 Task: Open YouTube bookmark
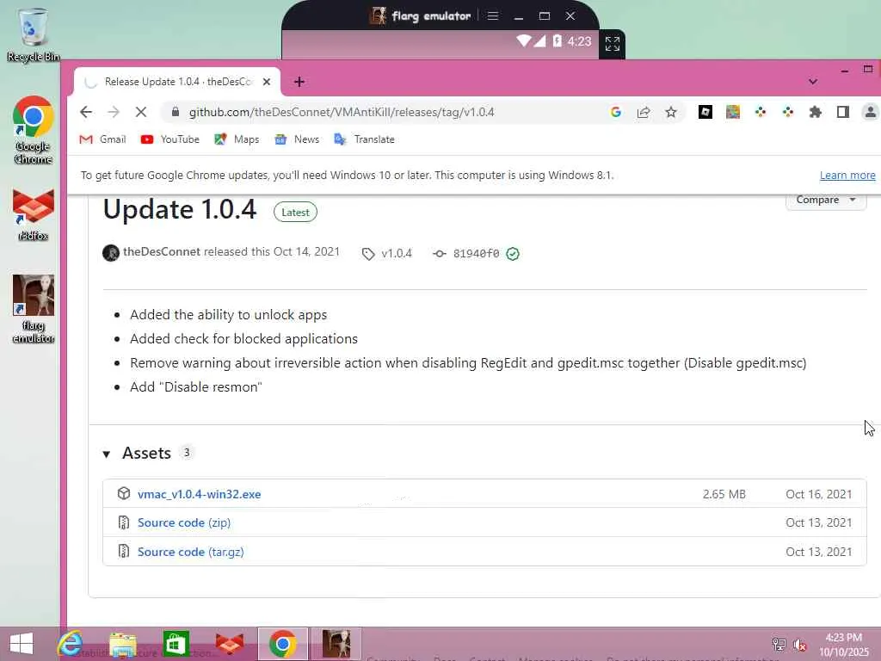click(169, 139)
